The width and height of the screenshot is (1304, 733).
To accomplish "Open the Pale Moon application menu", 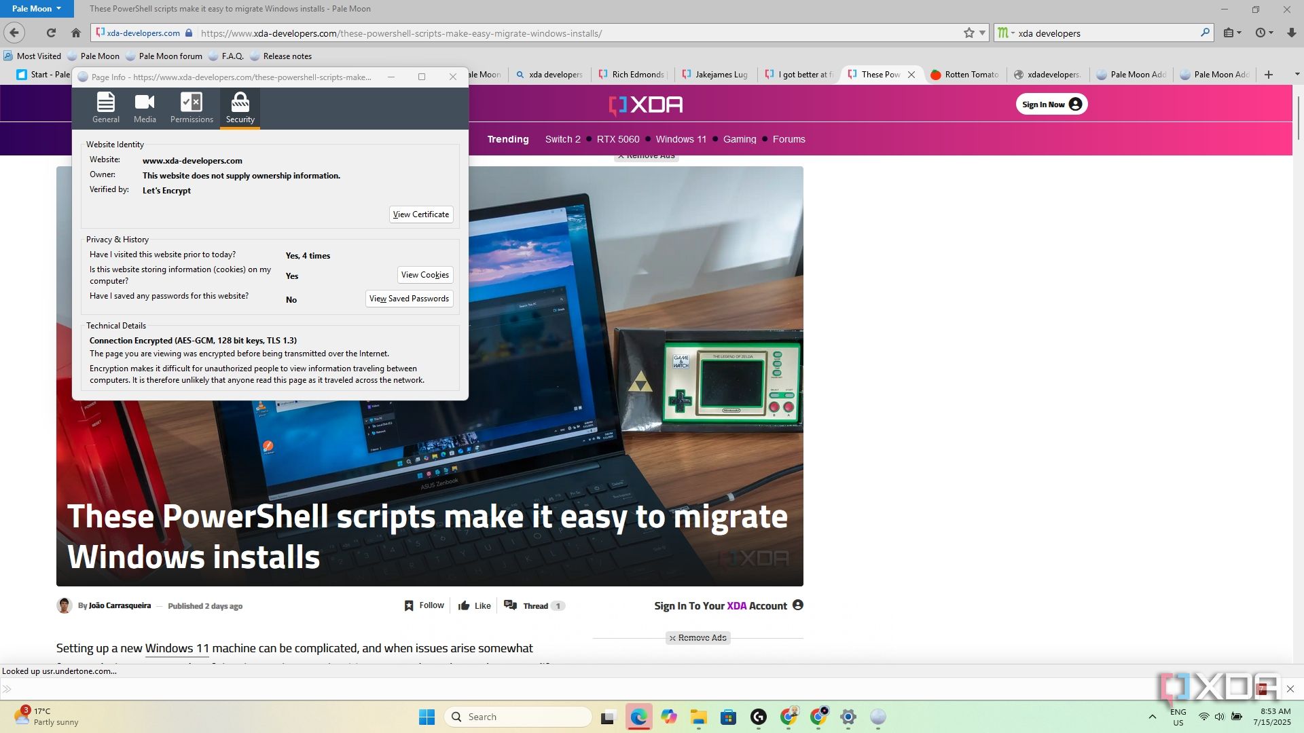I will 37,9.
